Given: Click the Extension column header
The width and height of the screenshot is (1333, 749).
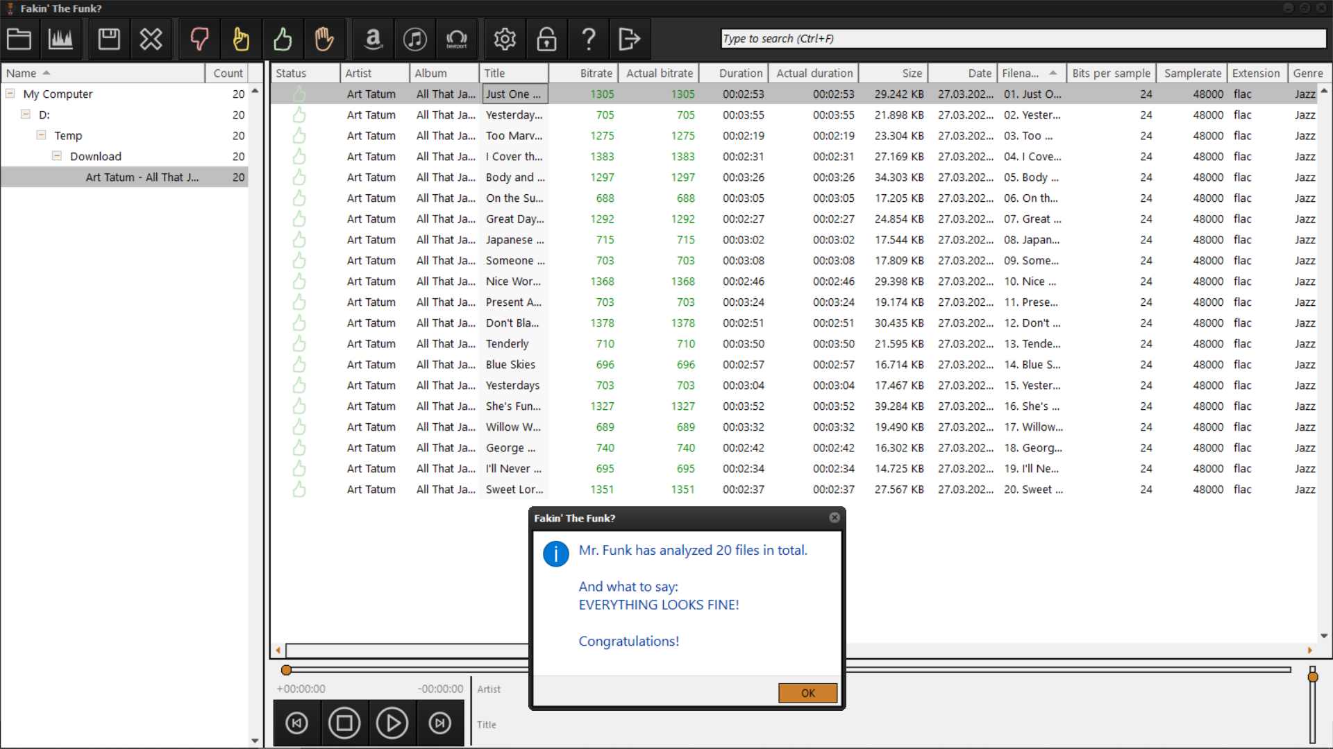Looking at the screenshot, I should coord(1256,73).
